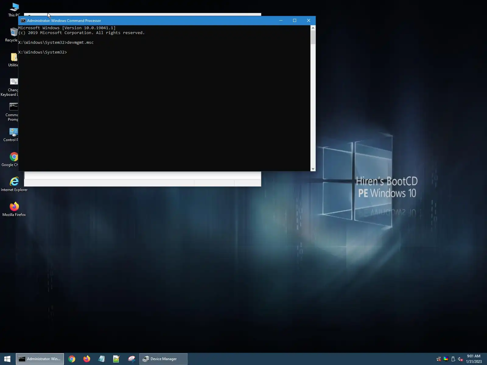
Task: Minimize the Command Processor window
Action: pyautogui.click(x=281, y=21)
